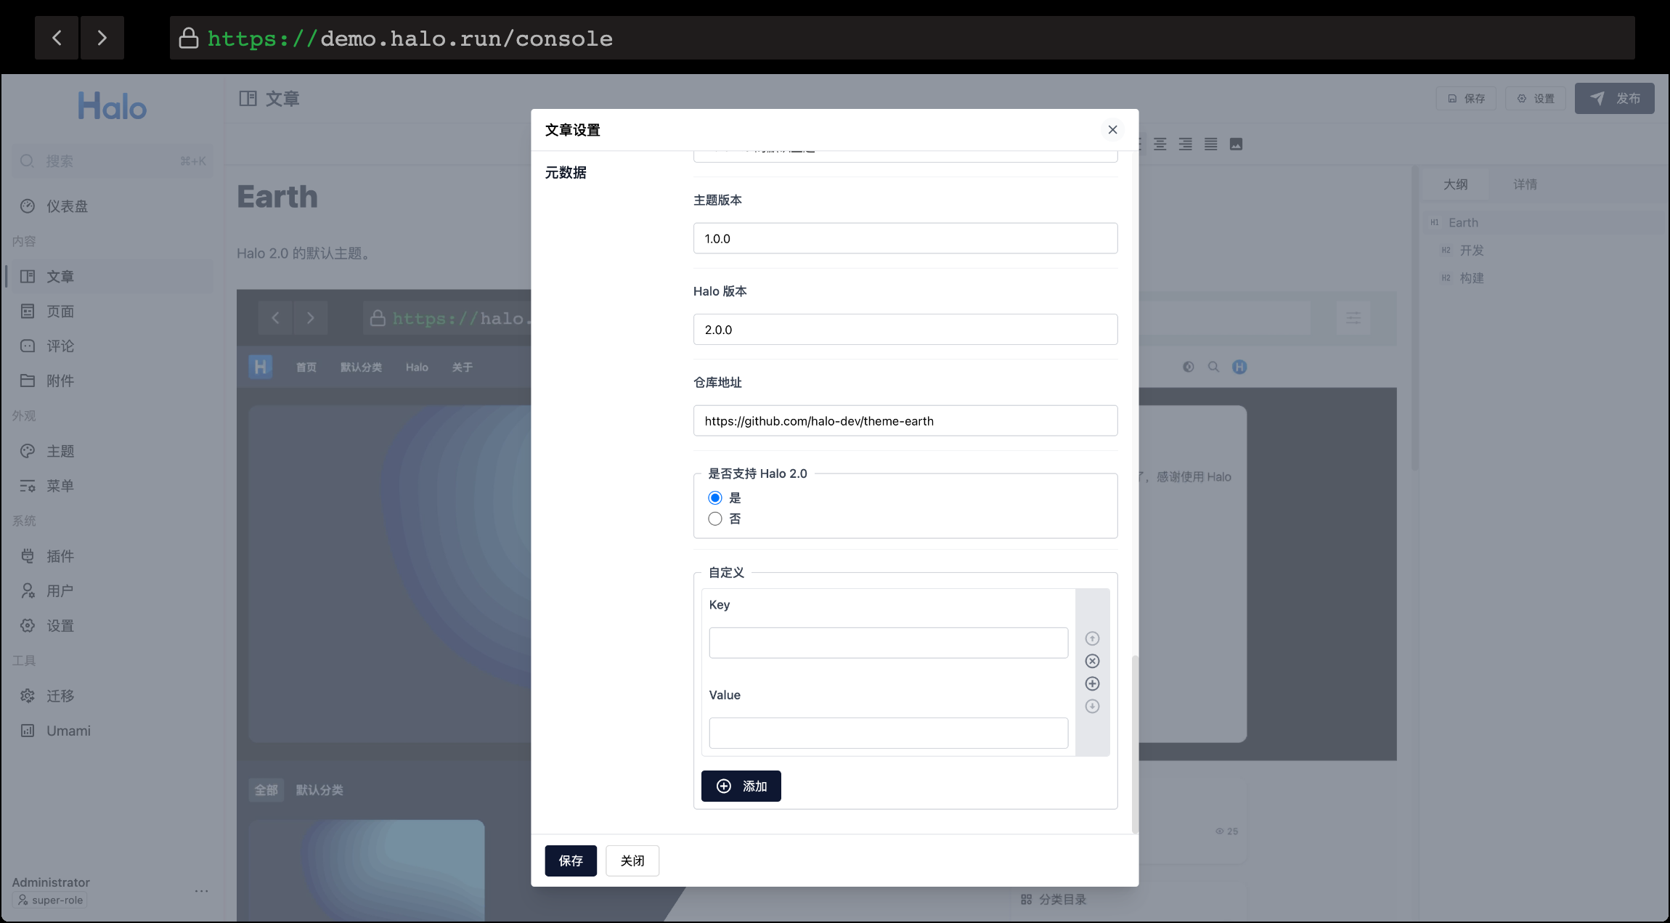Save the post settings with 保存
Image resolution: width=1670 pixels, height=923 pixels.
click(570, 861)
